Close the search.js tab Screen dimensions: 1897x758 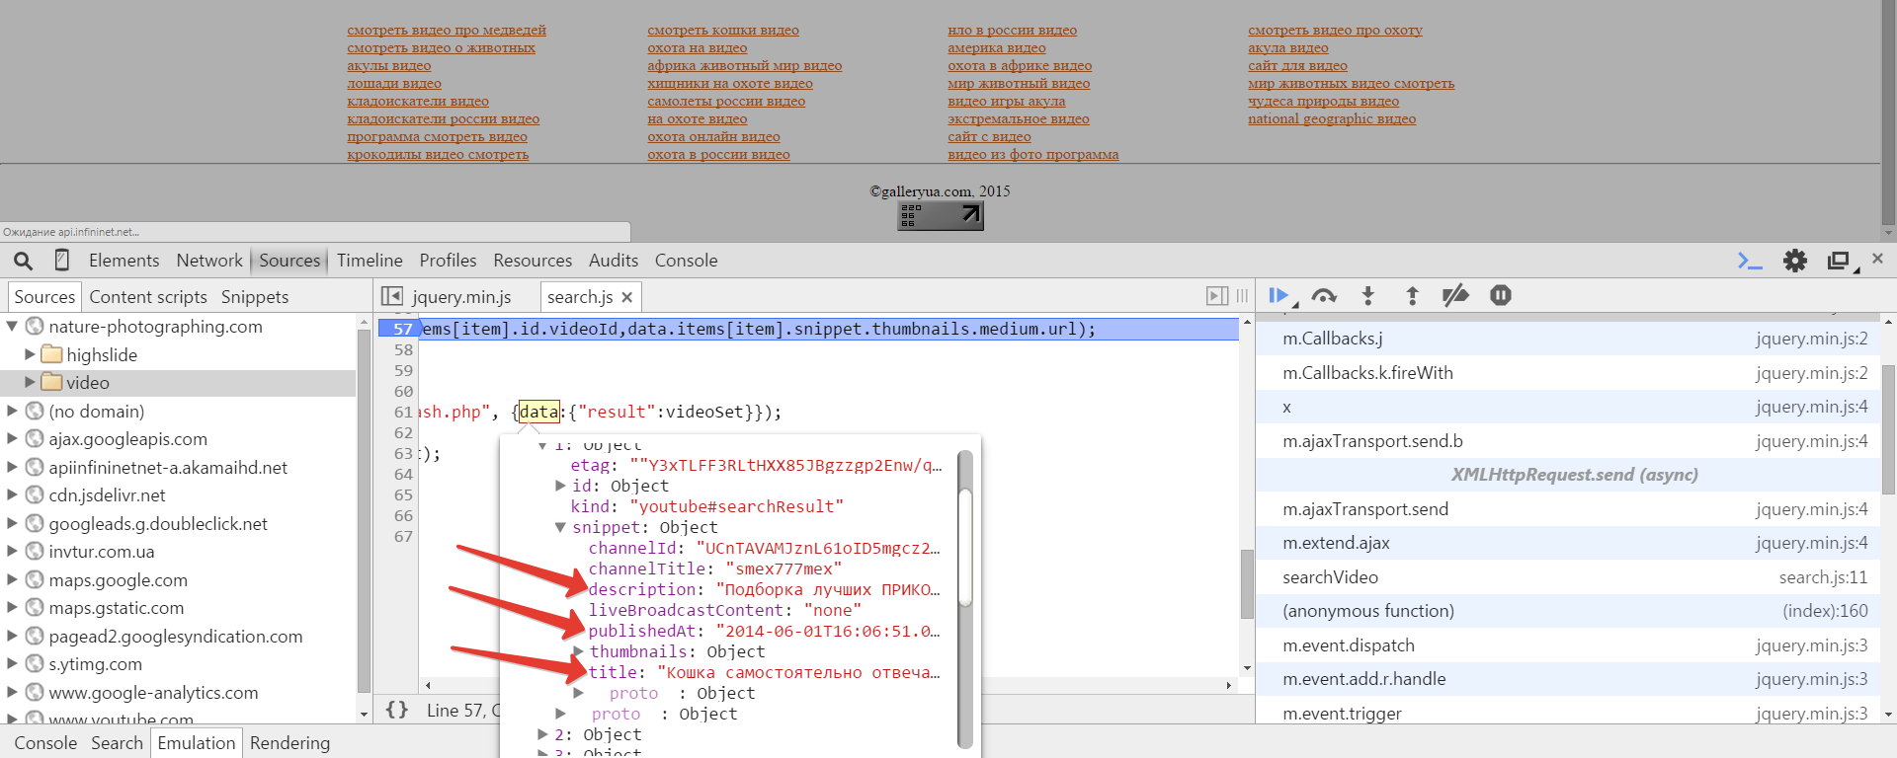[626, 297]
